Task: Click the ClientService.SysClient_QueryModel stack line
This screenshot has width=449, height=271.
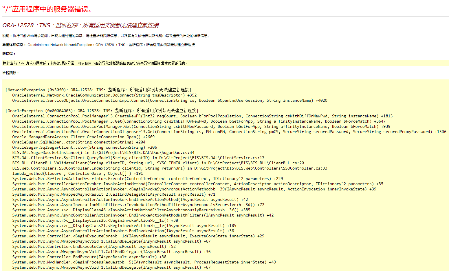Action: (138, 158)
